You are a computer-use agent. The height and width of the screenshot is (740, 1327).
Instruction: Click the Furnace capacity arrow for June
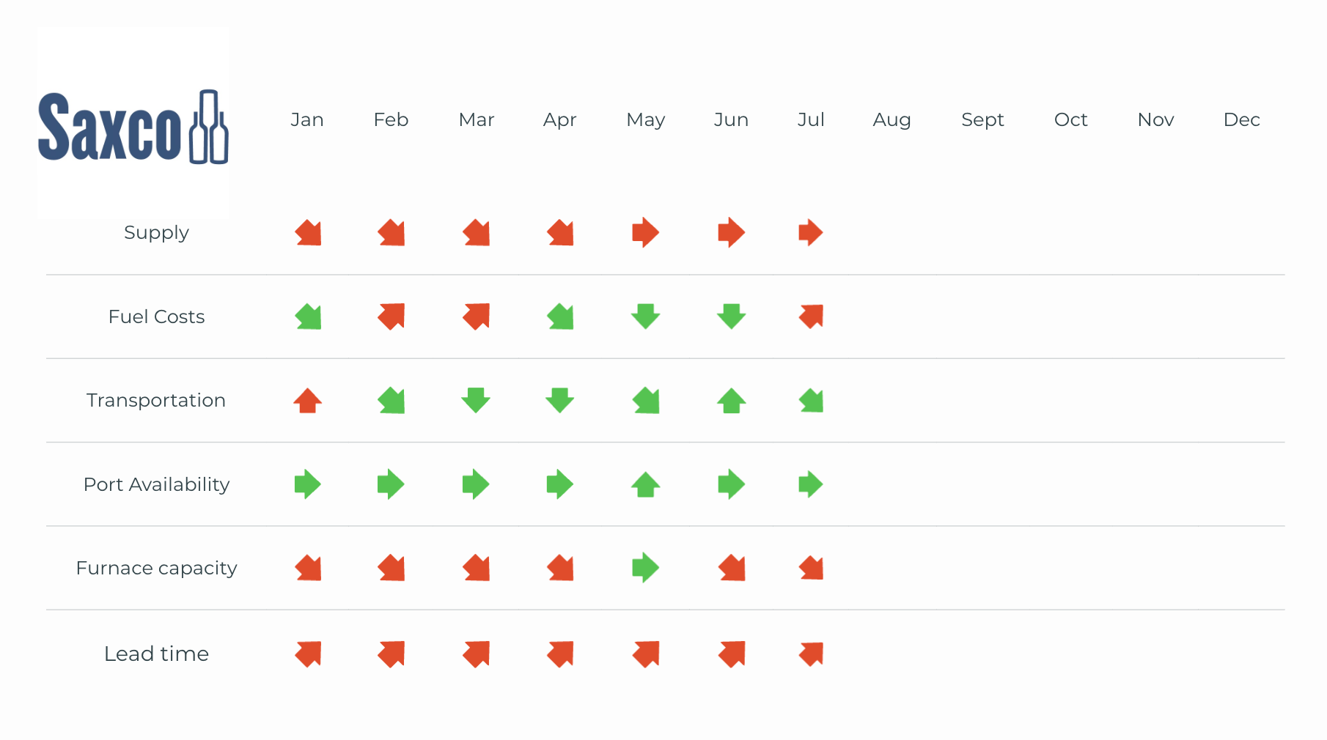(732, 568)
